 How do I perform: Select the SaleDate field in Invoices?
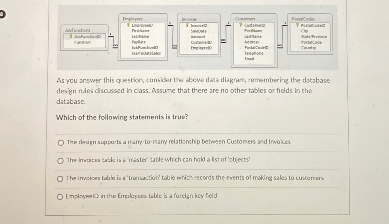point(198,31)
